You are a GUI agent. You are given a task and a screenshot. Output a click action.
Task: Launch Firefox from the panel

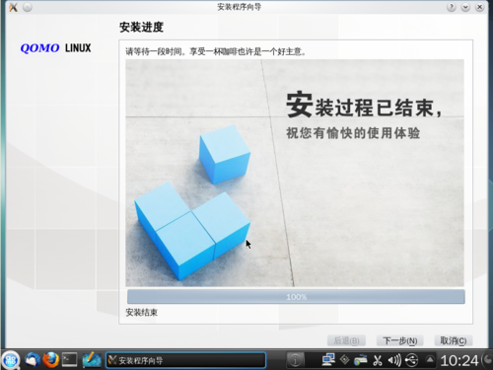click(x=50, y=360)
